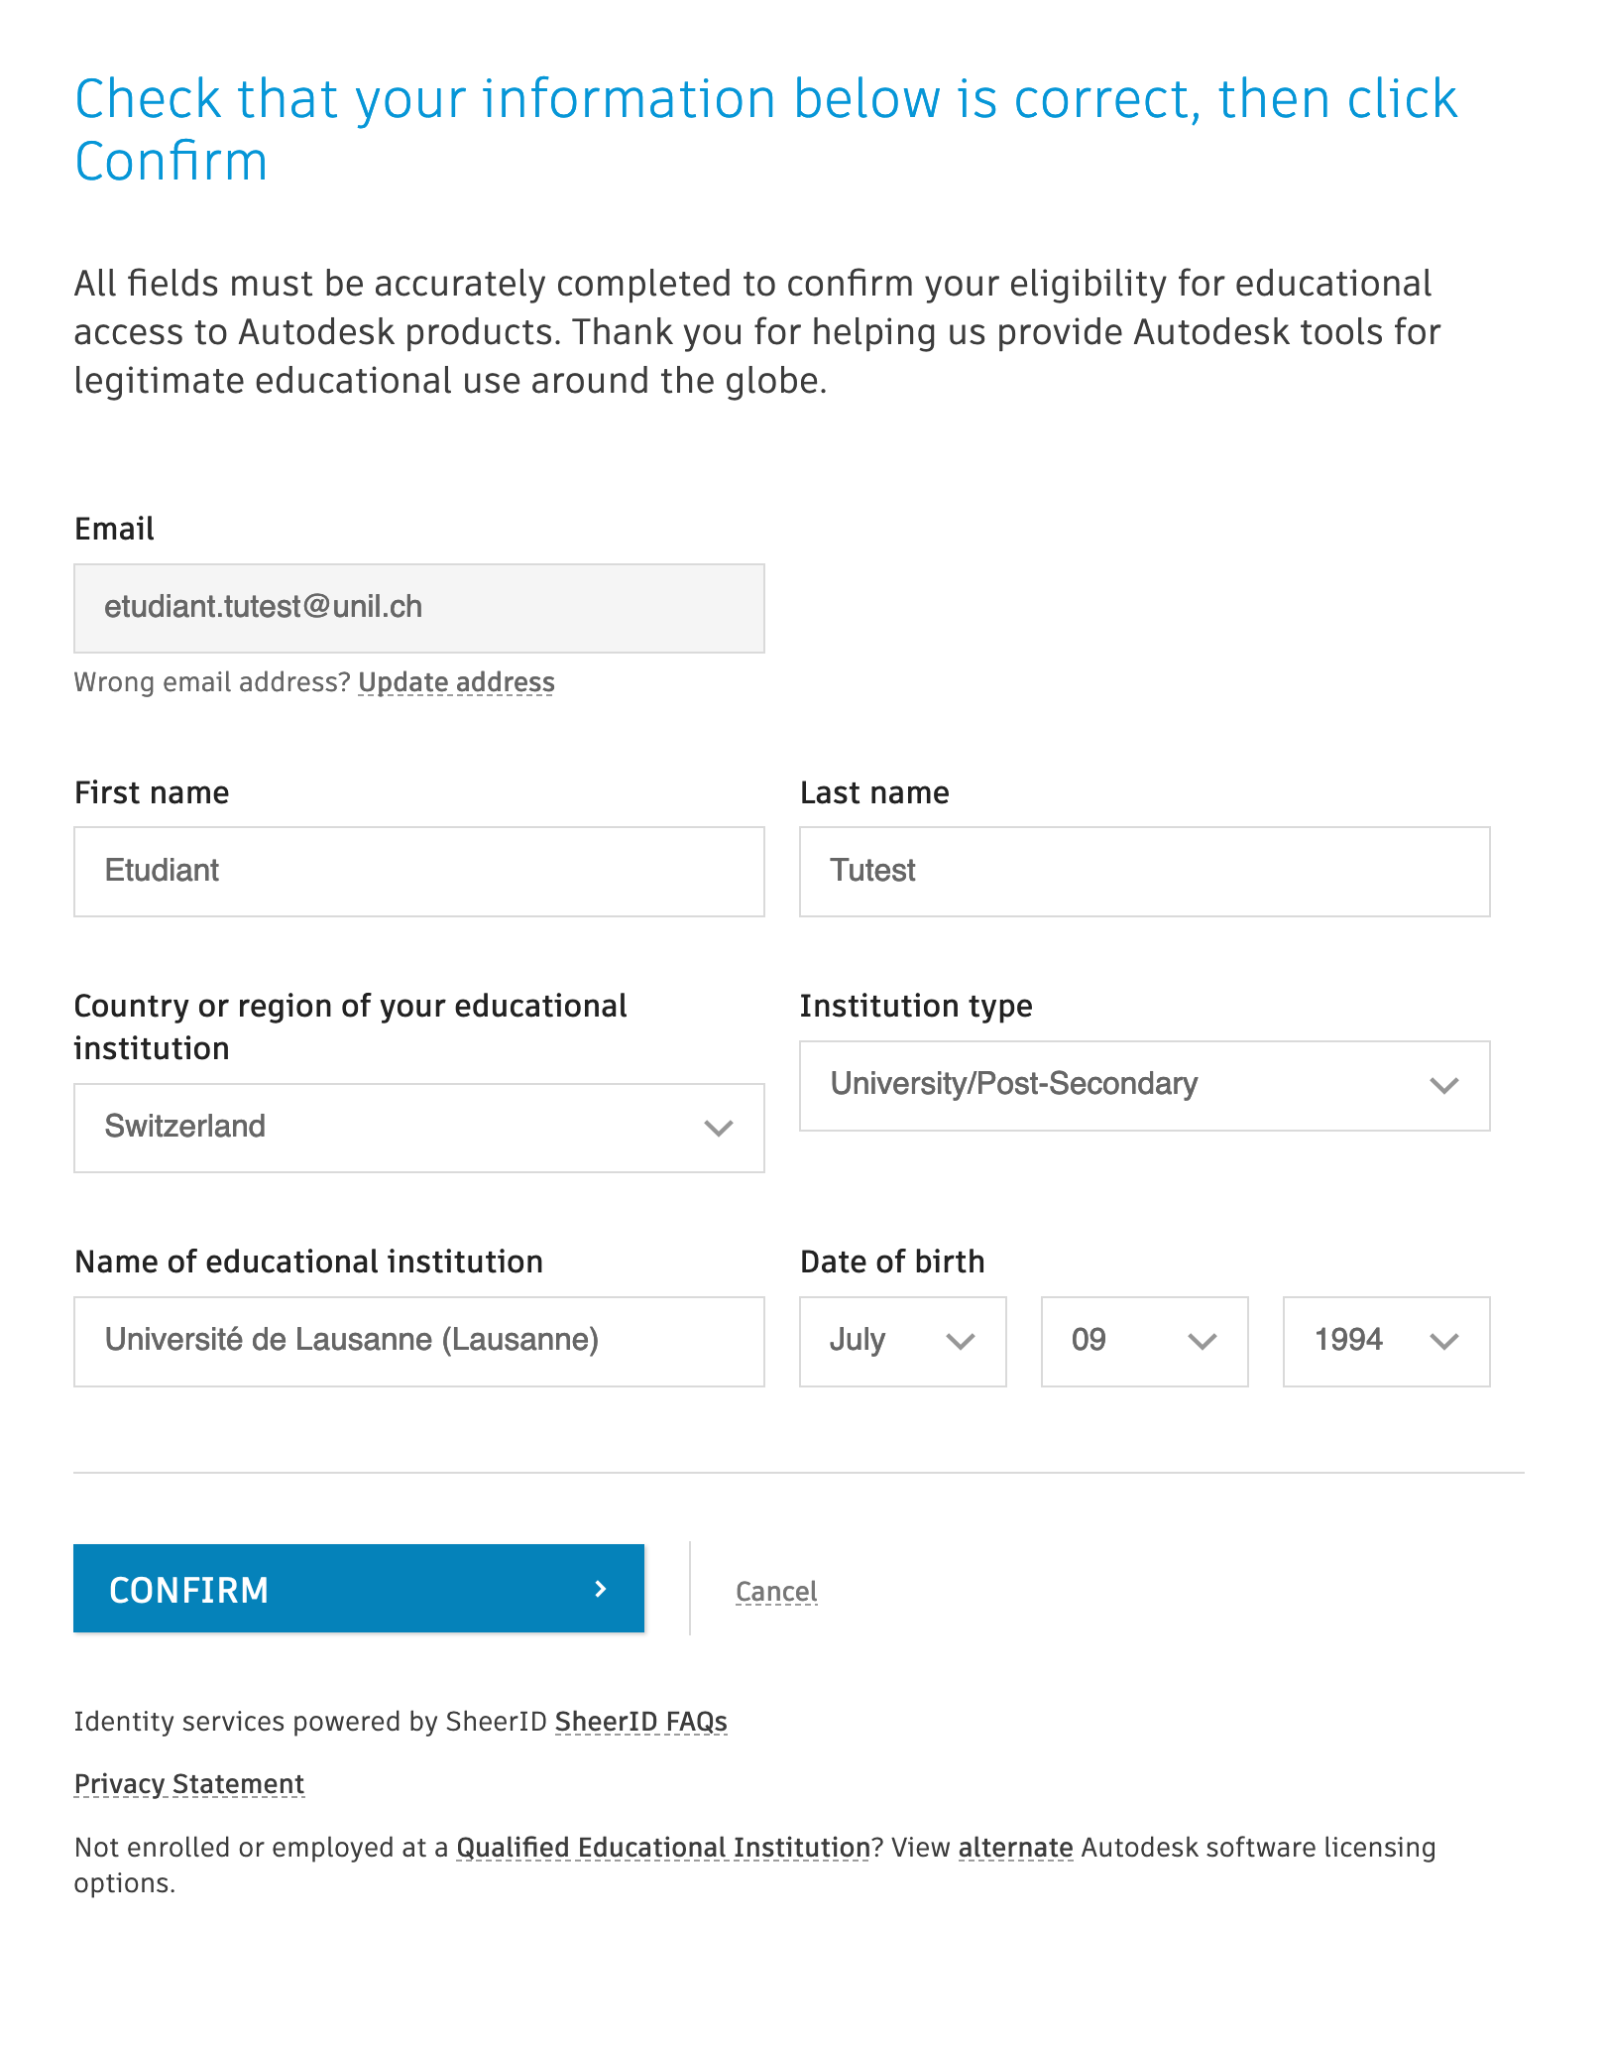This screenshot has width=1606, height=2045.
Task: Focus the Name of educational institution field
Action: pos(418,1341)
